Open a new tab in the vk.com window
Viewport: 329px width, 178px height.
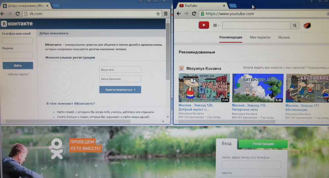pos(56,6)
